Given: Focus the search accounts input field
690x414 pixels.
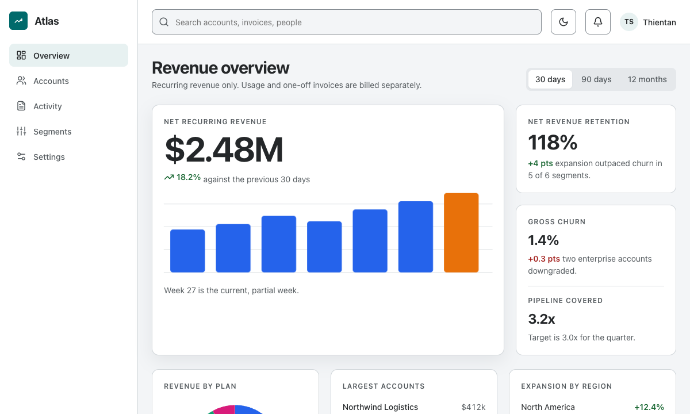Looking at the screenshot, I should tap(347, 22).
